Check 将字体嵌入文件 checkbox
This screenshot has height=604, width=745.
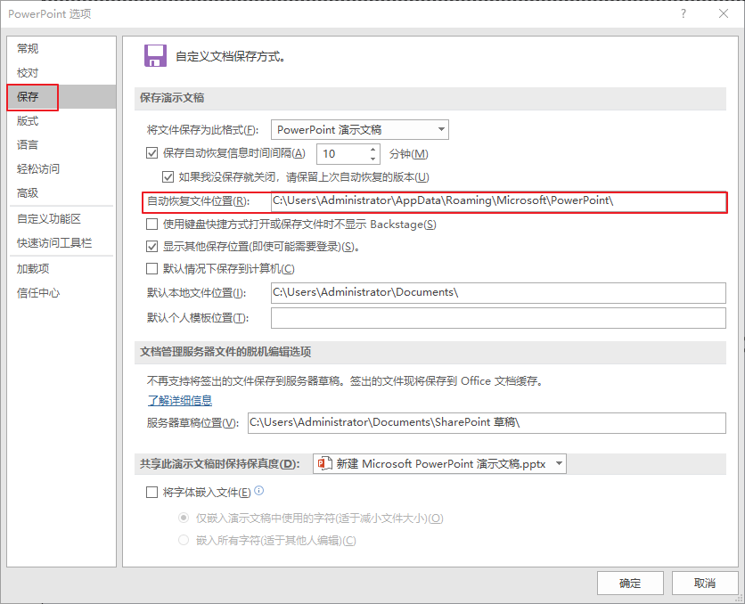(x=152, y=492)
